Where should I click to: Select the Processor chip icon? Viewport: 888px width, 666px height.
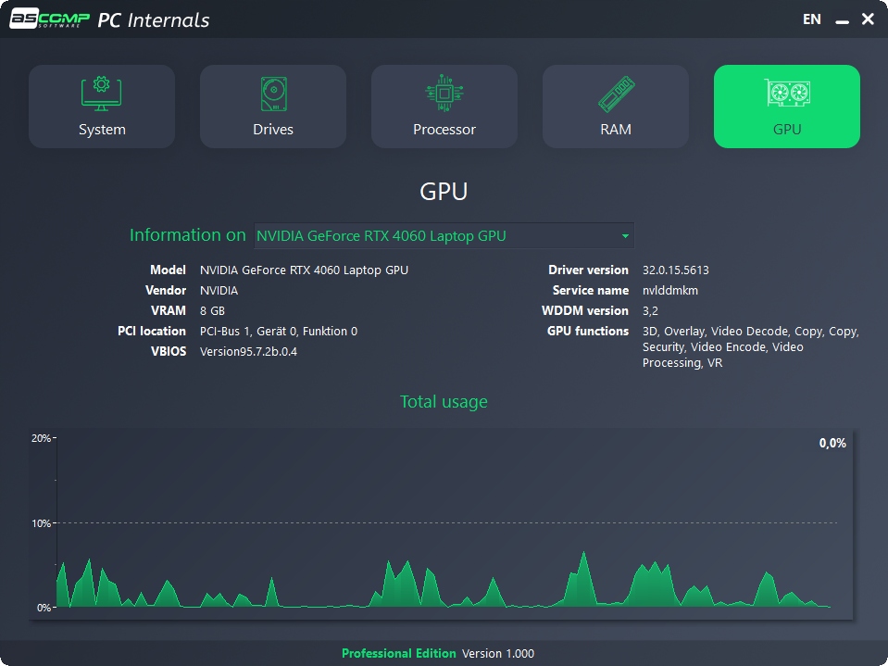[x=444, y=93]
